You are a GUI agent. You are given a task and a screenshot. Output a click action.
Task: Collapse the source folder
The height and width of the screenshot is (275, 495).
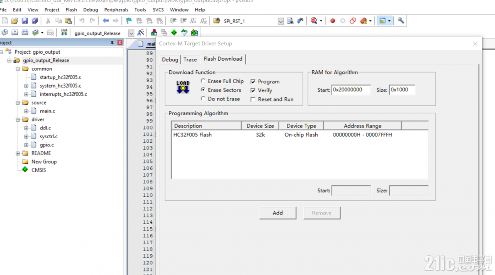coord(18,103)
